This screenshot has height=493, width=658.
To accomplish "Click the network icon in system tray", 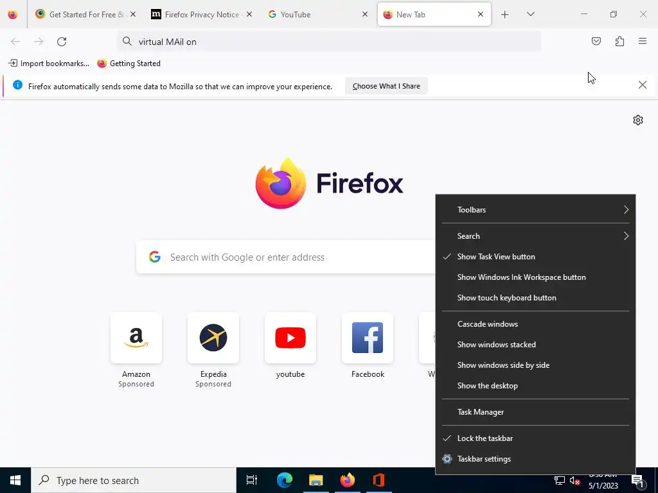I will click(x=560, y=480).
